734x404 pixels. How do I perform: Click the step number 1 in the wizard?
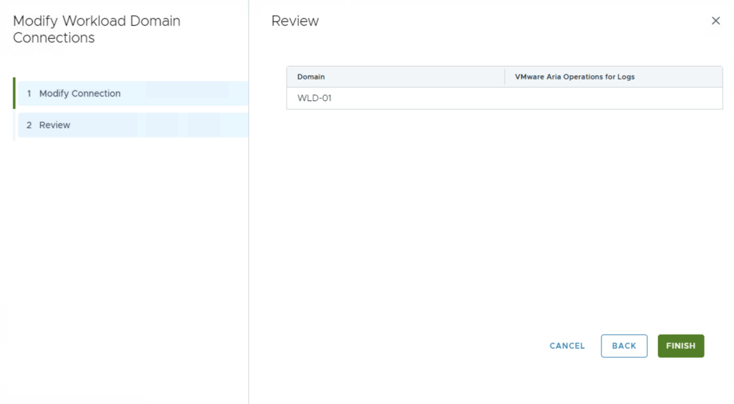coord(29,94)
